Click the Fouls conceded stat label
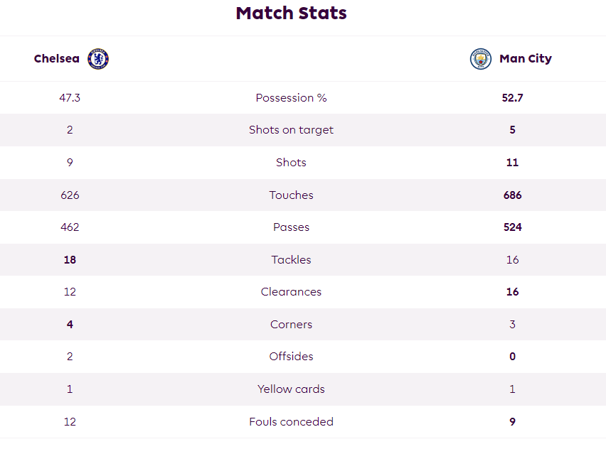 (x=292, y=421)
